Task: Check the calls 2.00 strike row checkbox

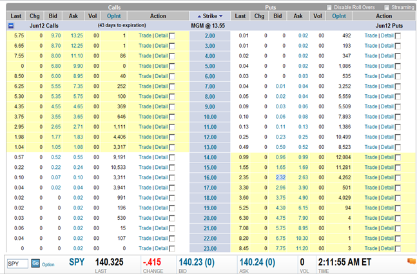Action: (172, 36)
